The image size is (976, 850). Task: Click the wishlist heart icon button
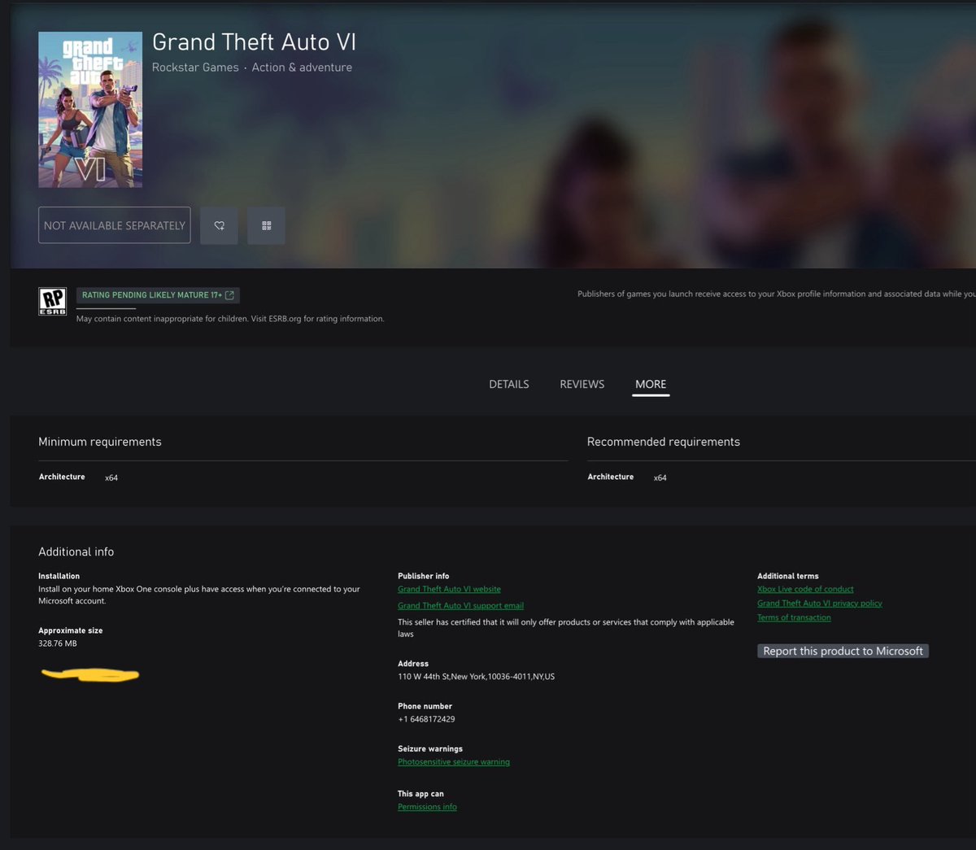(219, 225)
